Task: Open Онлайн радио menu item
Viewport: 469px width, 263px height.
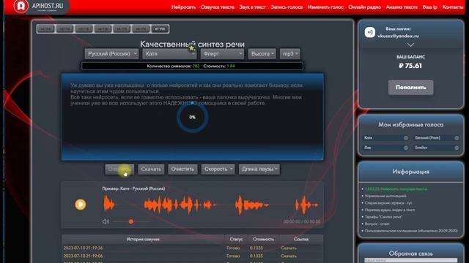Action: pos(365,7)
